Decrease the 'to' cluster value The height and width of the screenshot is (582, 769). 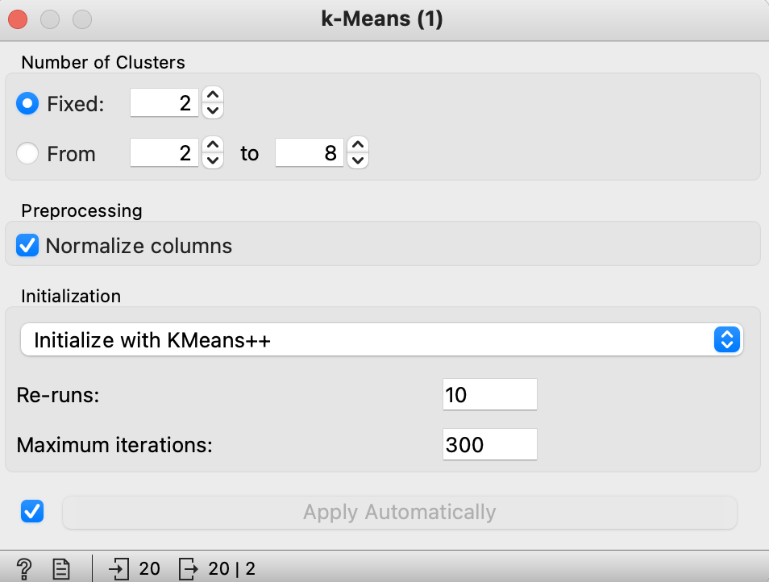(x=358, y=161)
